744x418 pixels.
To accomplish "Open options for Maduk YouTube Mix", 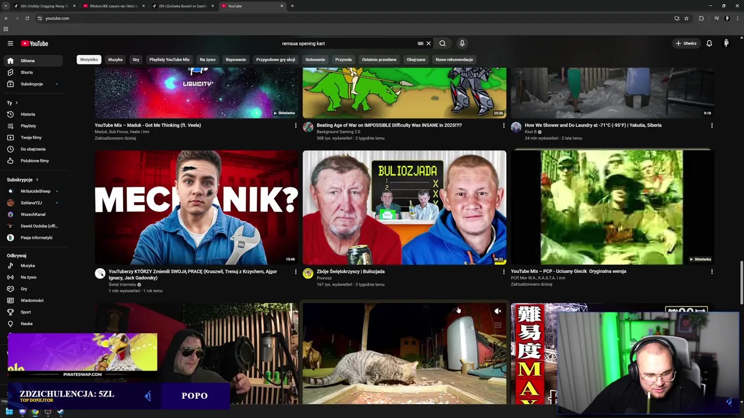I will (x=295, y=125).
